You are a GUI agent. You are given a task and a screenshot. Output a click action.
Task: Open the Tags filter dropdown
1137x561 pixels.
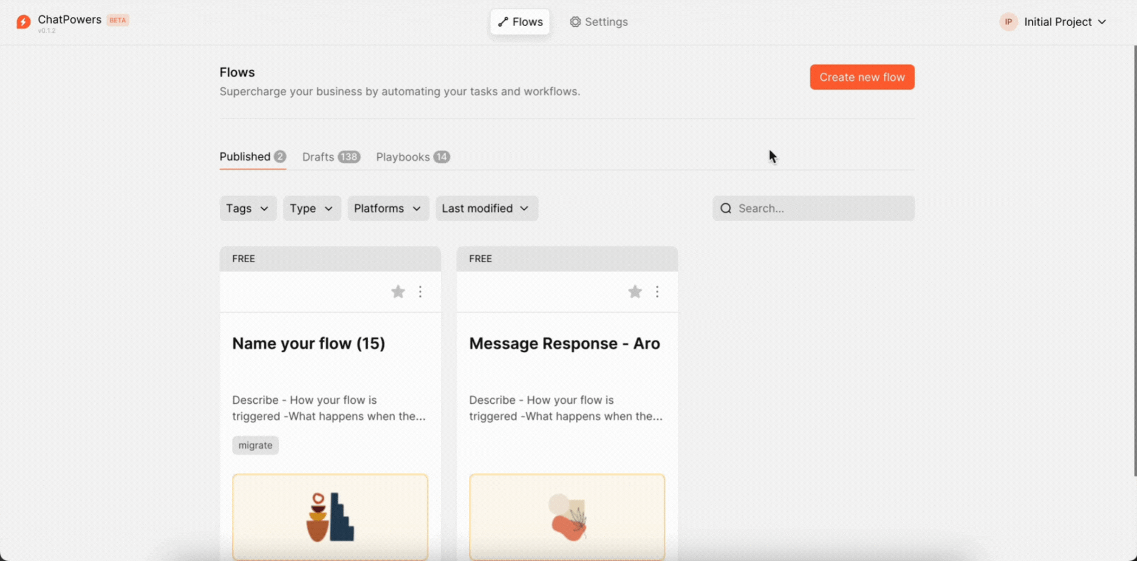click(248, 208)
